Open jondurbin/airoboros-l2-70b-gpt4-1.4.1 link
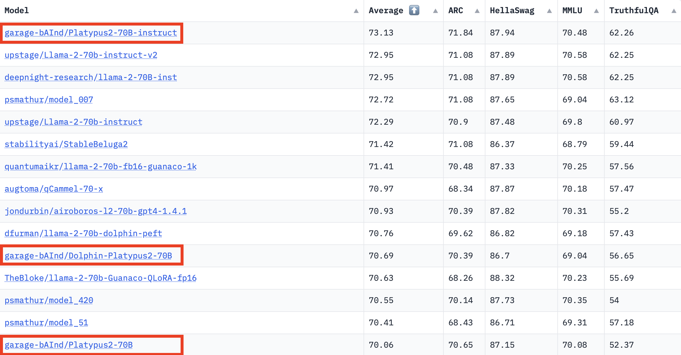The height and width of the screenshot is (355, 681). pyautogui.click(x=96, y=211)
